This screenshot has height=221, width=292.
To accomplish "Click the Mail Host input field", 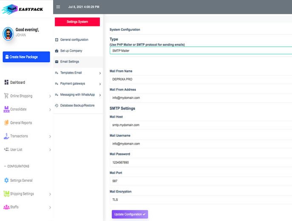I will click(x=200, y=125).
